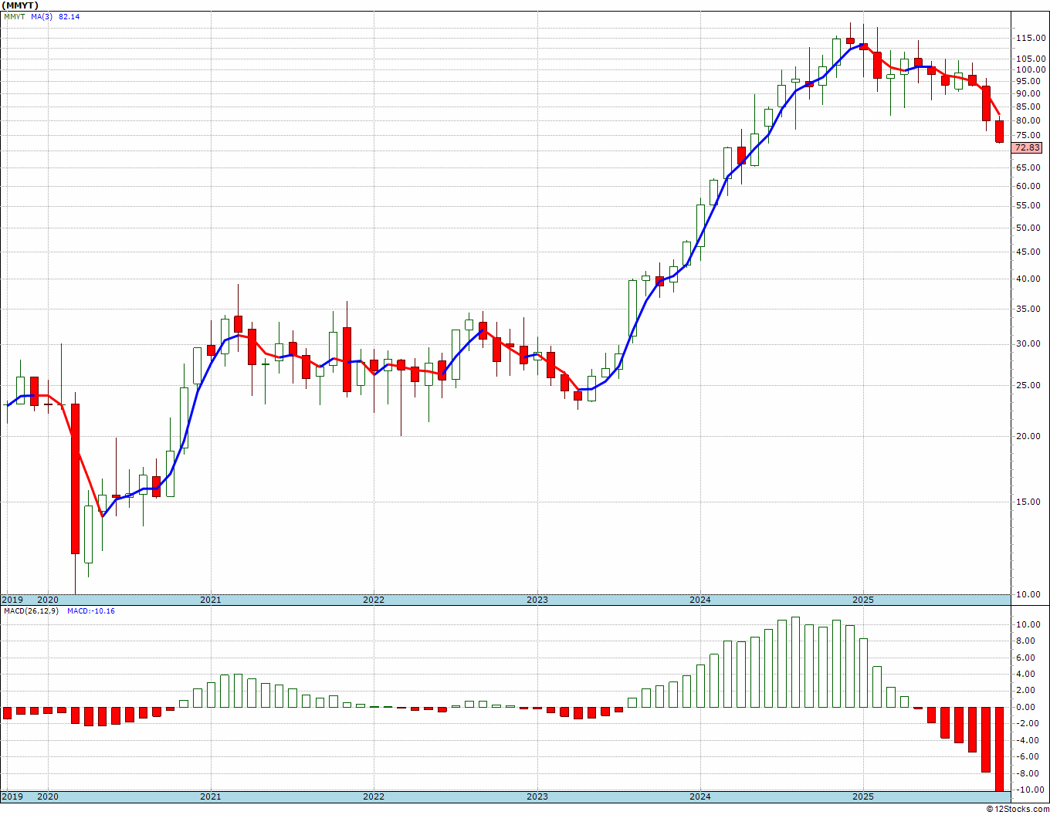The width and height of the screenshot is (1050, 815).
Task: Select 2022 on the price chart time axis
Action: (x=374, y=600)
